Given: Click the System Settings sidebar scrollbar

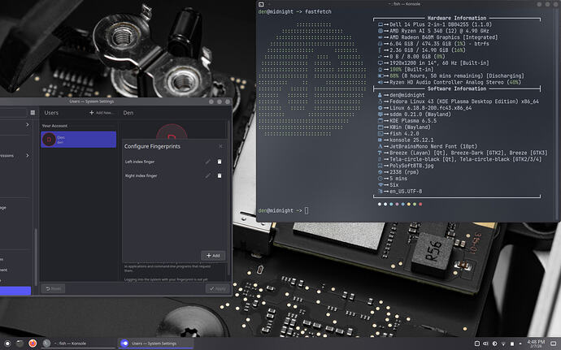Looking at the screenshot, I should tap(36, 256).
